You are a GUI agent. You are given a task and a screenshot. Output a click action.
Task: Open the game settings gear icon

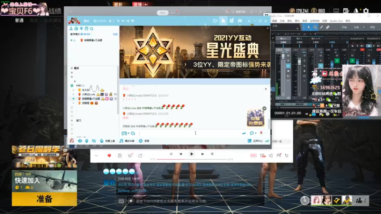tap(366, 10)
